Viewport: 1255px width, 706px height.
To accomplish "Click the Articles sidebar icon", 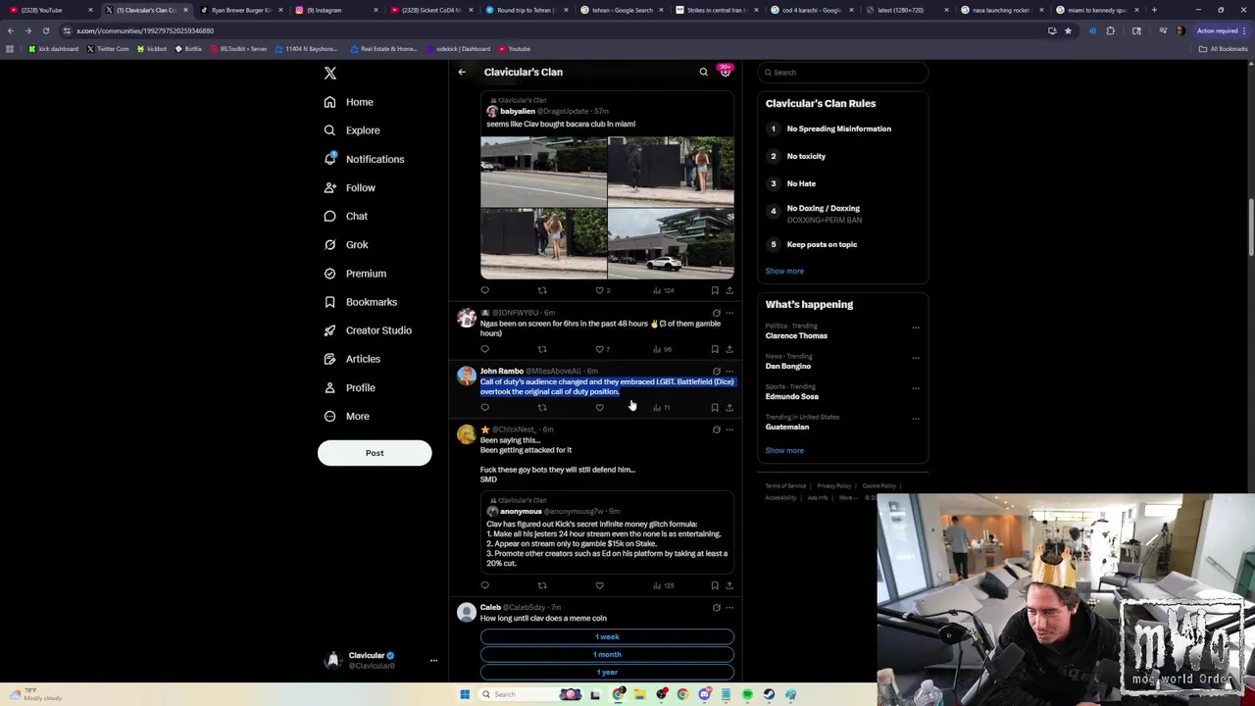I will 329,359.
